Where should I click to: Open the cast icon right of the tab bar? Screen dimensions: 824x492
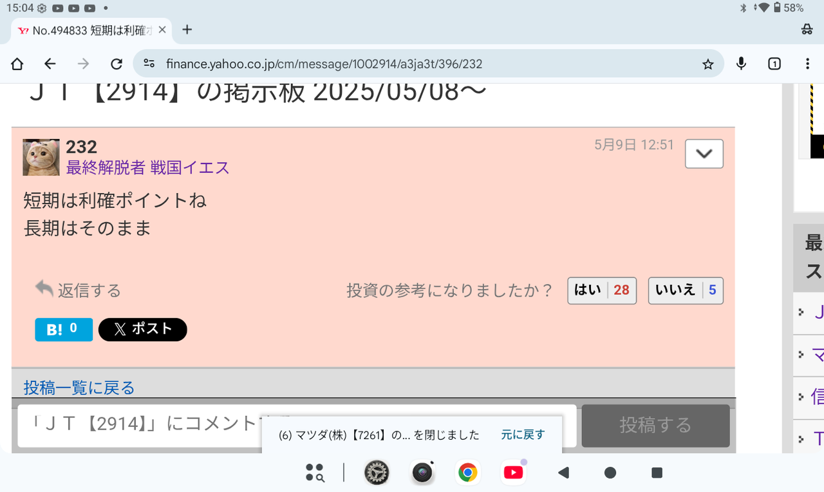click(x=807, y=30)
